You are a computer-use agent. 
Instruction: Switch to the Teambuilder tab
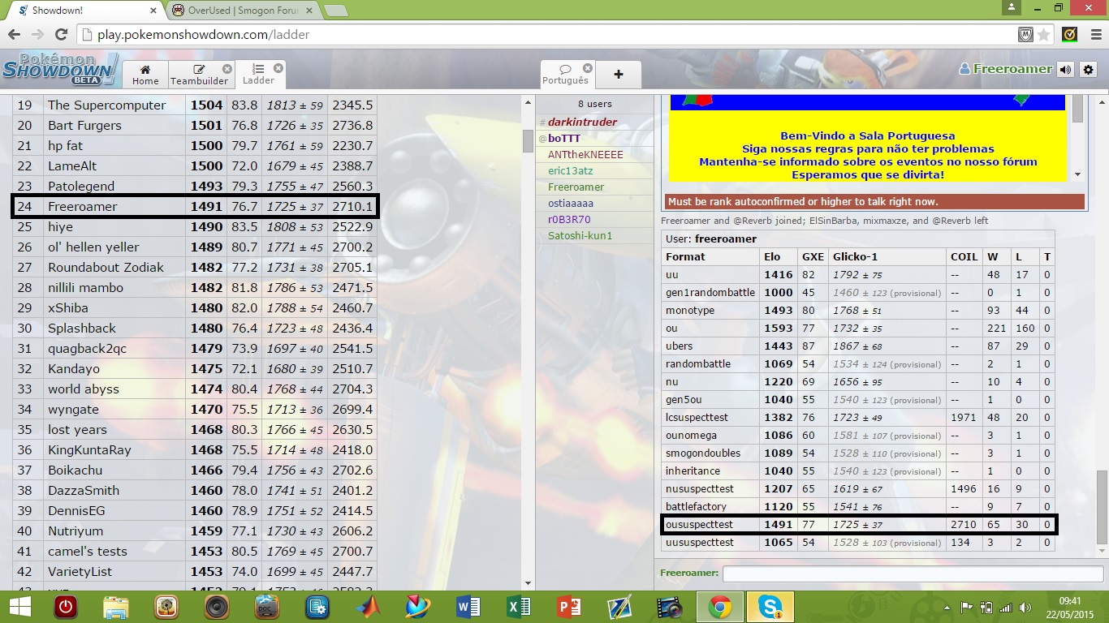[x=200, y=74]
